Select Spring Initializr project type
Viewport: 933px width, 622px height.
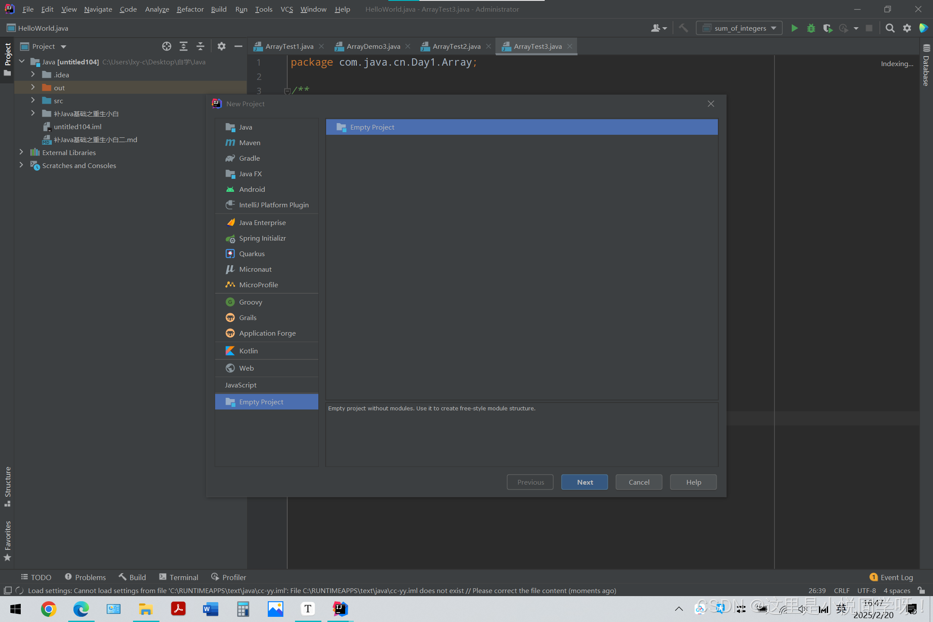tap(262, 238)
